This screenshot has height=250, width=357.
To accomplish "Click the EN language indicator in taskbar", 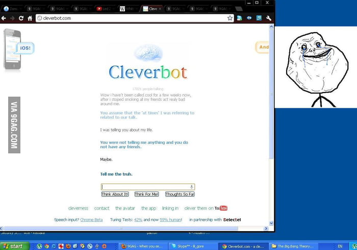I will 340,246.
